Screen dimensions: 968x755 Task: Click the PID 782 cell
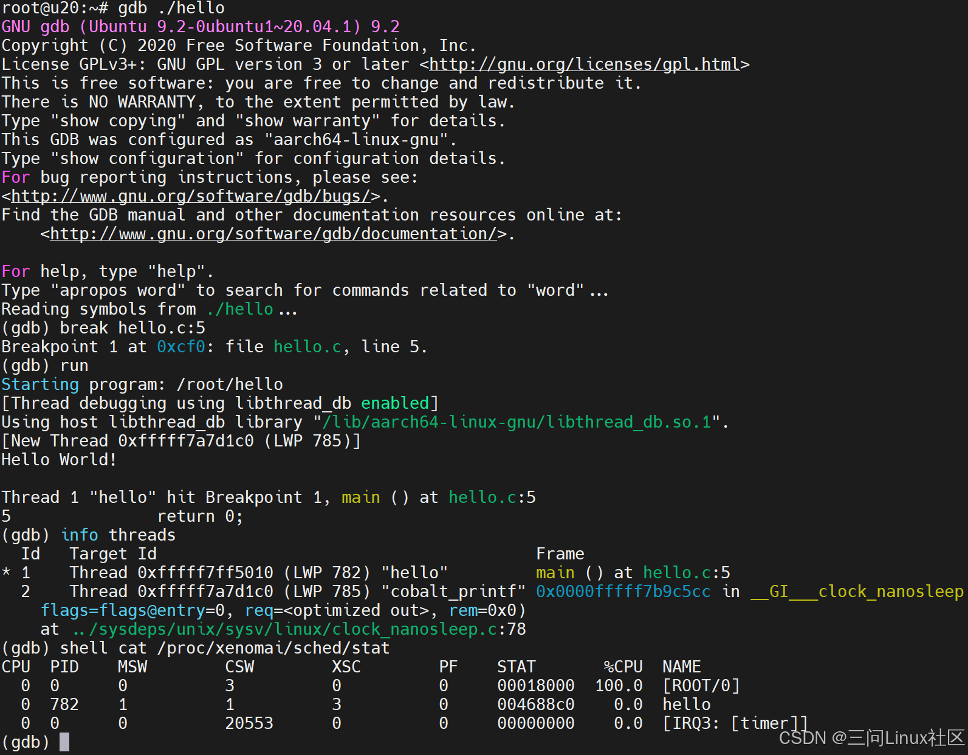(x=64, y=705)
